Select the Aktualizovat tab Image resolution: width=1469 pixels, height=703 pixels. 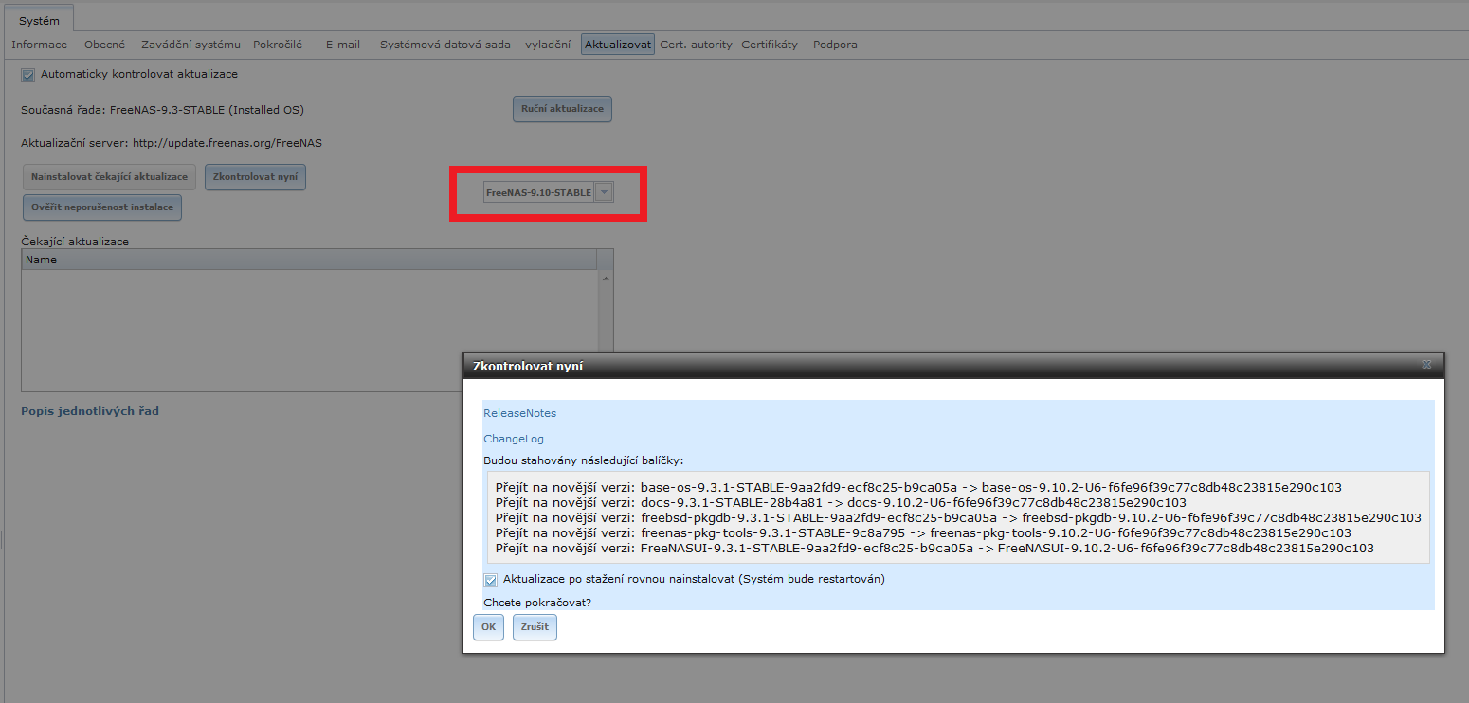pyautogui.click(x=618, y=45)
